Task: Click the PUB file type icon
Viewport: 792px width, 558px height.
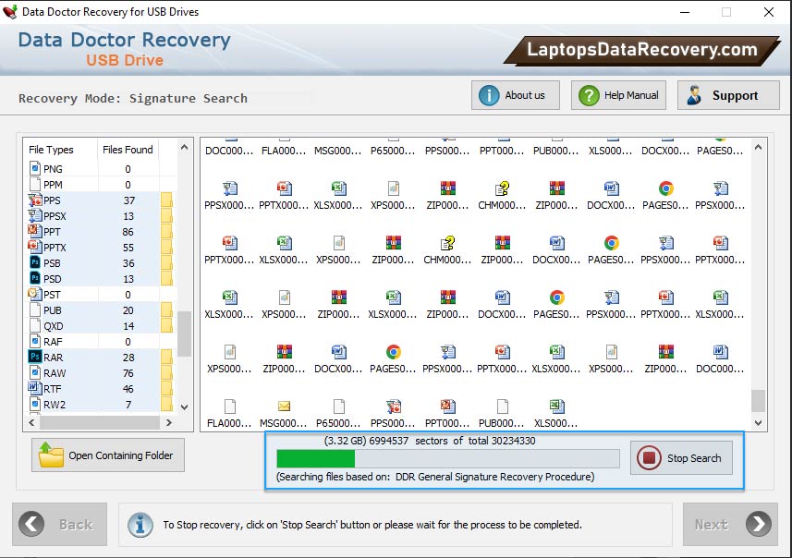Action: (35, 309)
